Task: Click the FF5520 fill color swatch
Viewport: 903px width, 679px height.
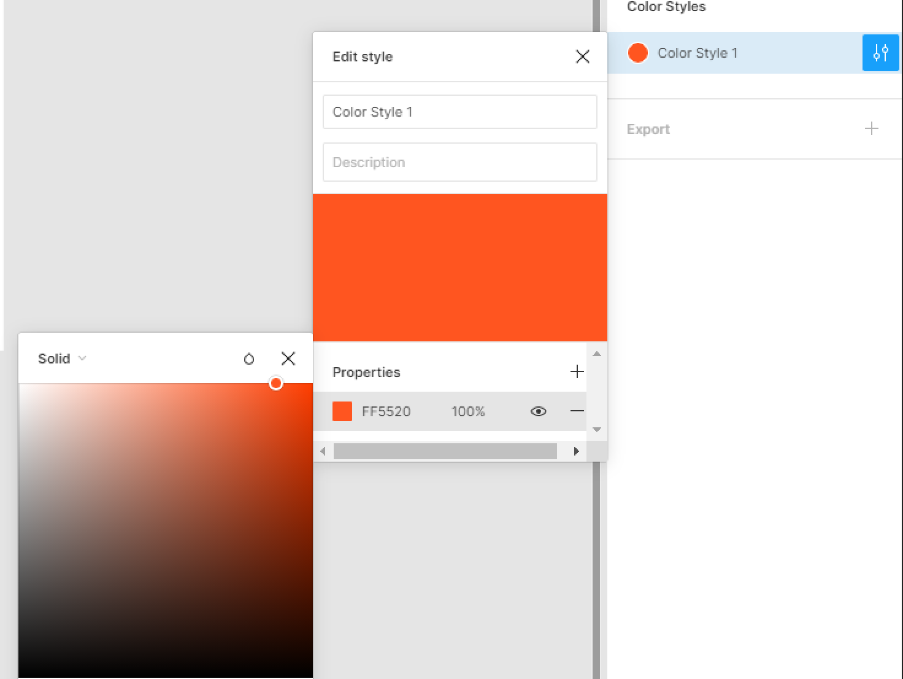Action: [342, 411]
